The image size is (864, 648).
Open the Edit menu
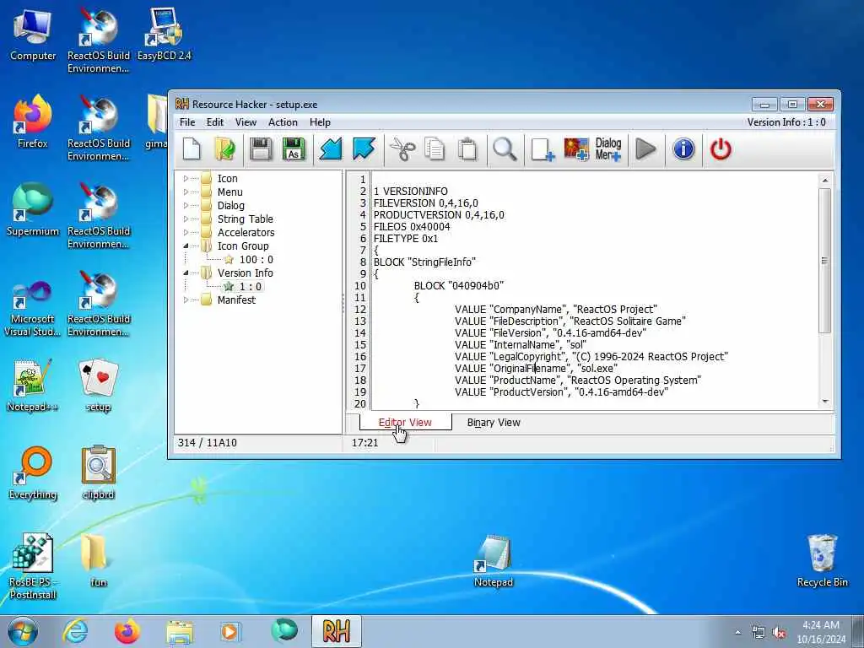[215, 122]
